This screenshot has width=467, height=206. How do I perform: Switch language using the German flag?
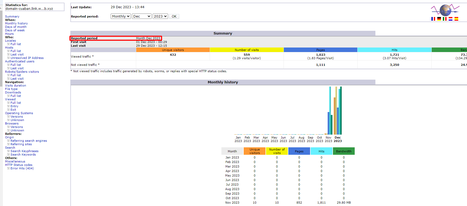tap(439, 19)
